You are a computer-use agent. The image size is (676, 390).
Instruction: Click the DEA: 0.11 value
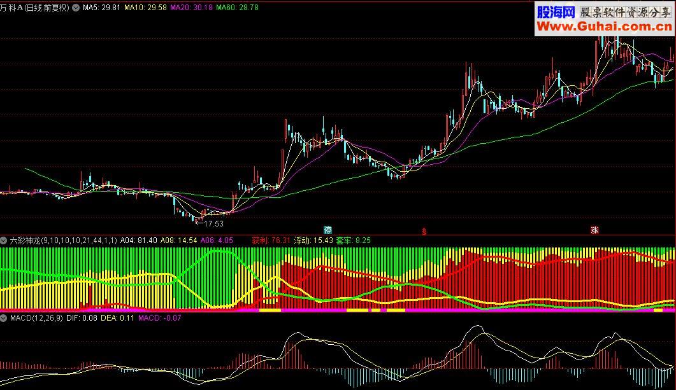tap(118, 318)
